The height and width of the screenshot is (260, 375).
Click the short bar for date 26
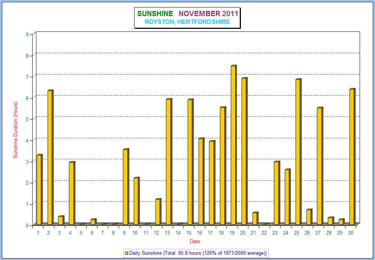pyautogui.click(x=309, y=217)
